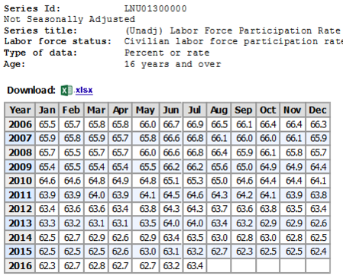Select 2015 September value 62.3

[244, 252]
